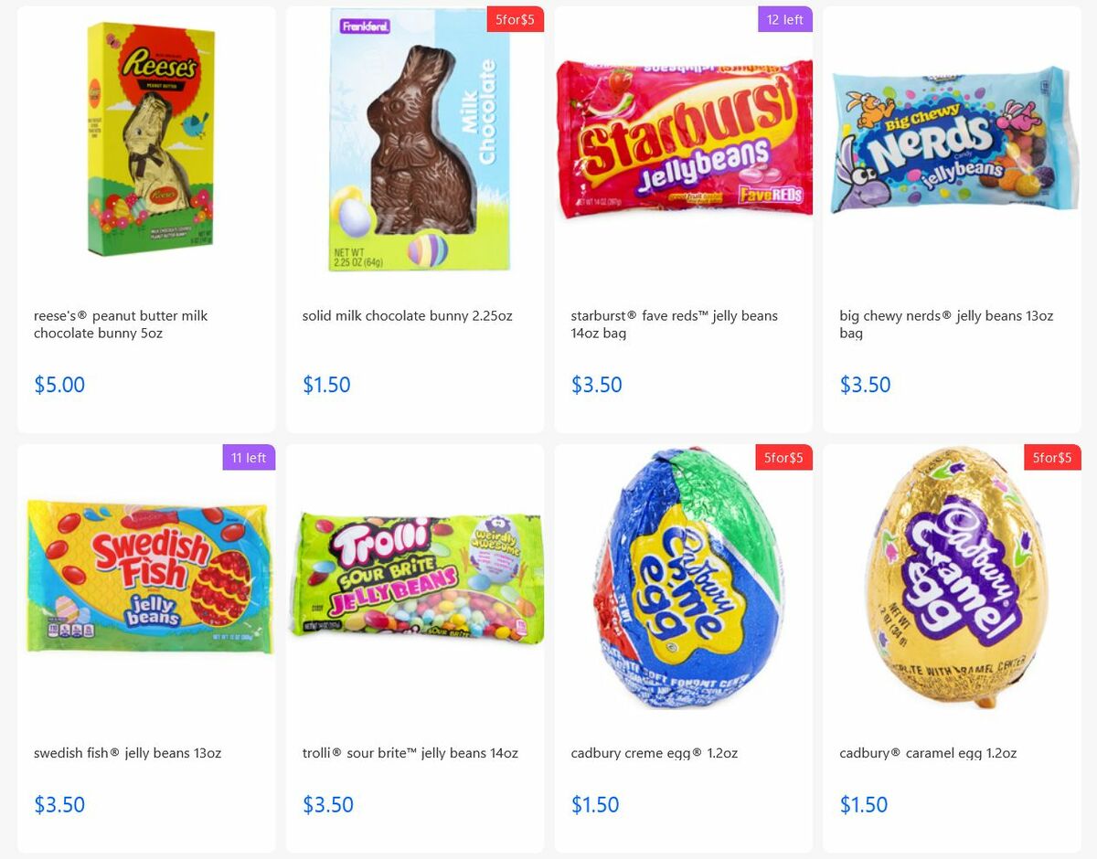This screenshot has height=859, width=1097.
Task: Click the 5for$5 badge on chocolate bunny
Action: (515, 19)
